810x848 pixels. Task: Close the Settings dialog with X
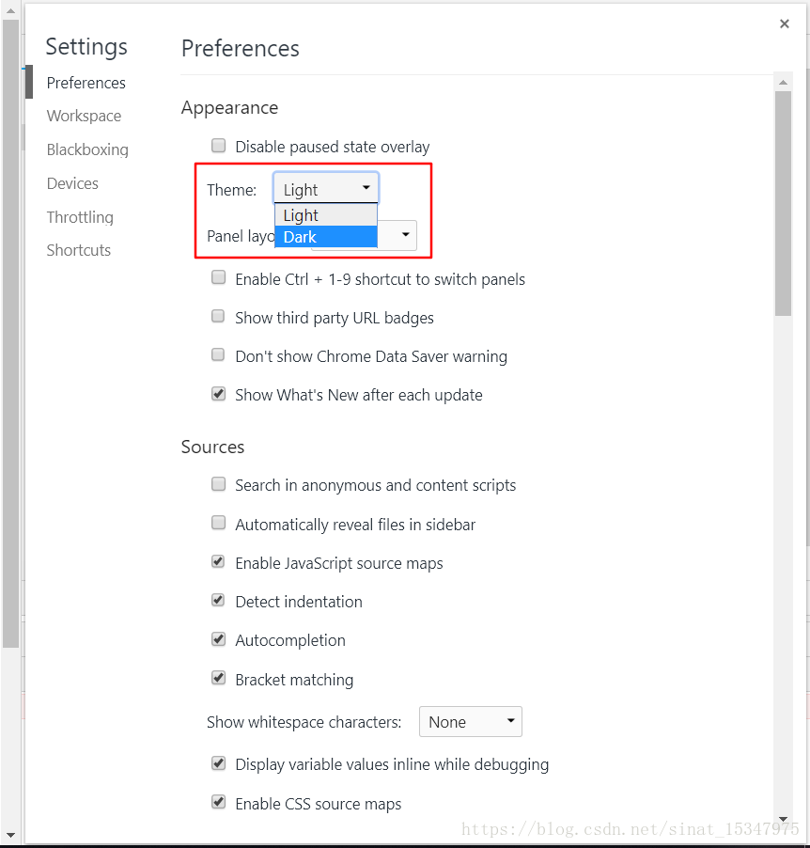point(785,24)
